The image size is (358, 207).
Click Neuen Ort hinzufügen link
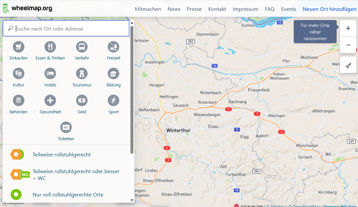click(x=329, y=9)
